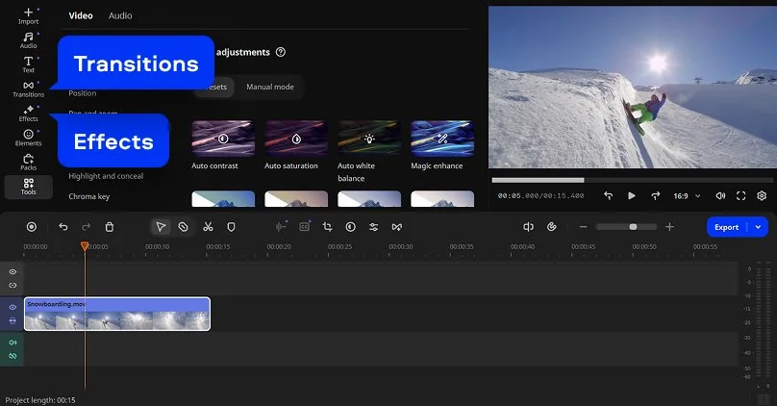Switch to Manual mode
The height and width of the screenshot is (406, 777).
click(x=269, y=87)
